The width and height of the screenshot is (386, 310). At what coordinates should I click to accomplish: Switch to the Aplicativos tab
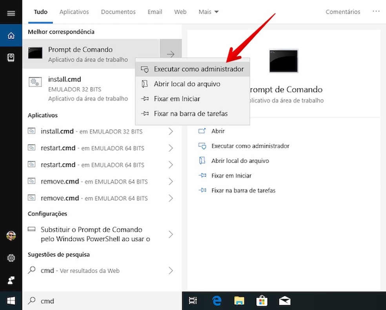pos(74,12)
